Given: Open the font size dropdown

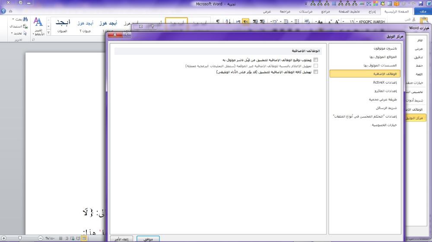Looking at the screenshot, I should coord(343,22).
